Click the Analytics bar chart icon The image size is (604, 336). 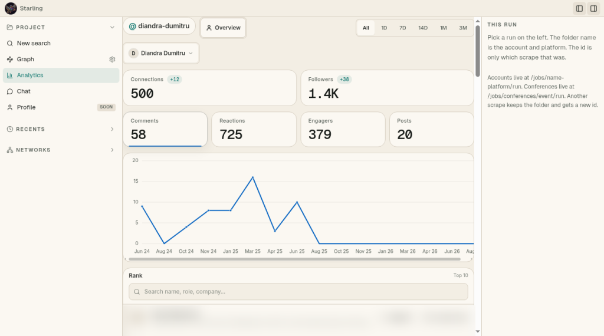pos(9,75)
